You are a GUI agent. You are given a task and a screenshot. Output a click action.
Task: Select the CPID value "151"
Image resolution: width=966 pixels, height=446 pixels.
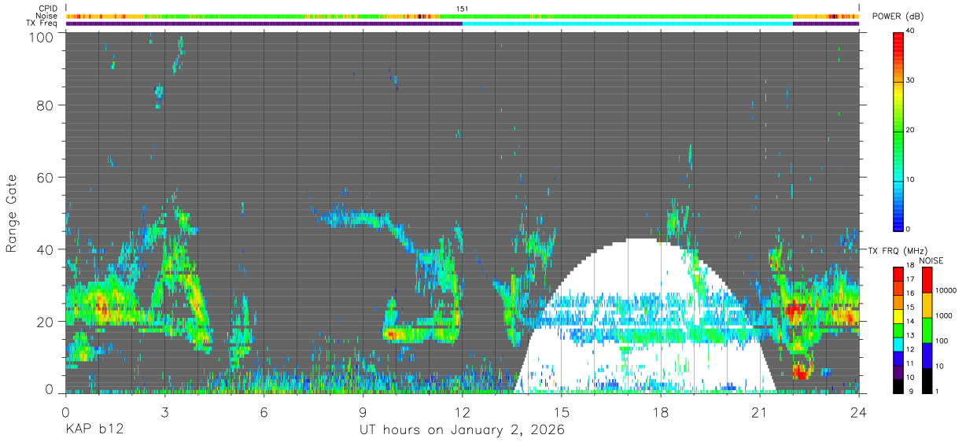point(463,9)
